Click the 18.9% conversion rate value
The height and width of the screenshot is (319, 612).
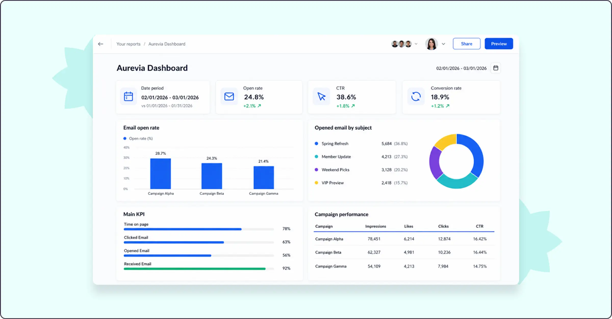tap(440, 97)
